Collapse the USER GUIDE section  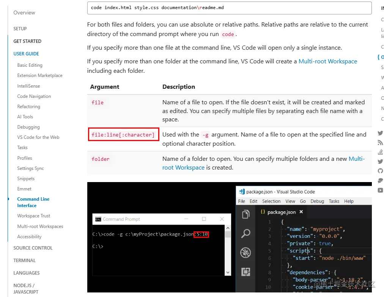pyautogui.click(x=26, y=53)
